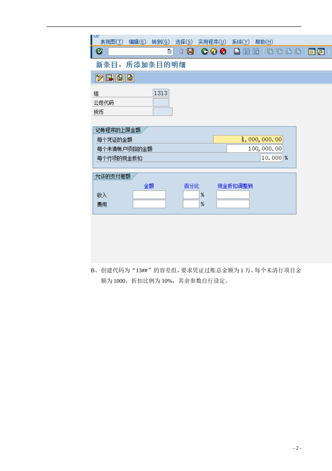Click the 费用 现金折扣调整到 field
This screenshot has width=332, height=471.
[x=233, y=204]
